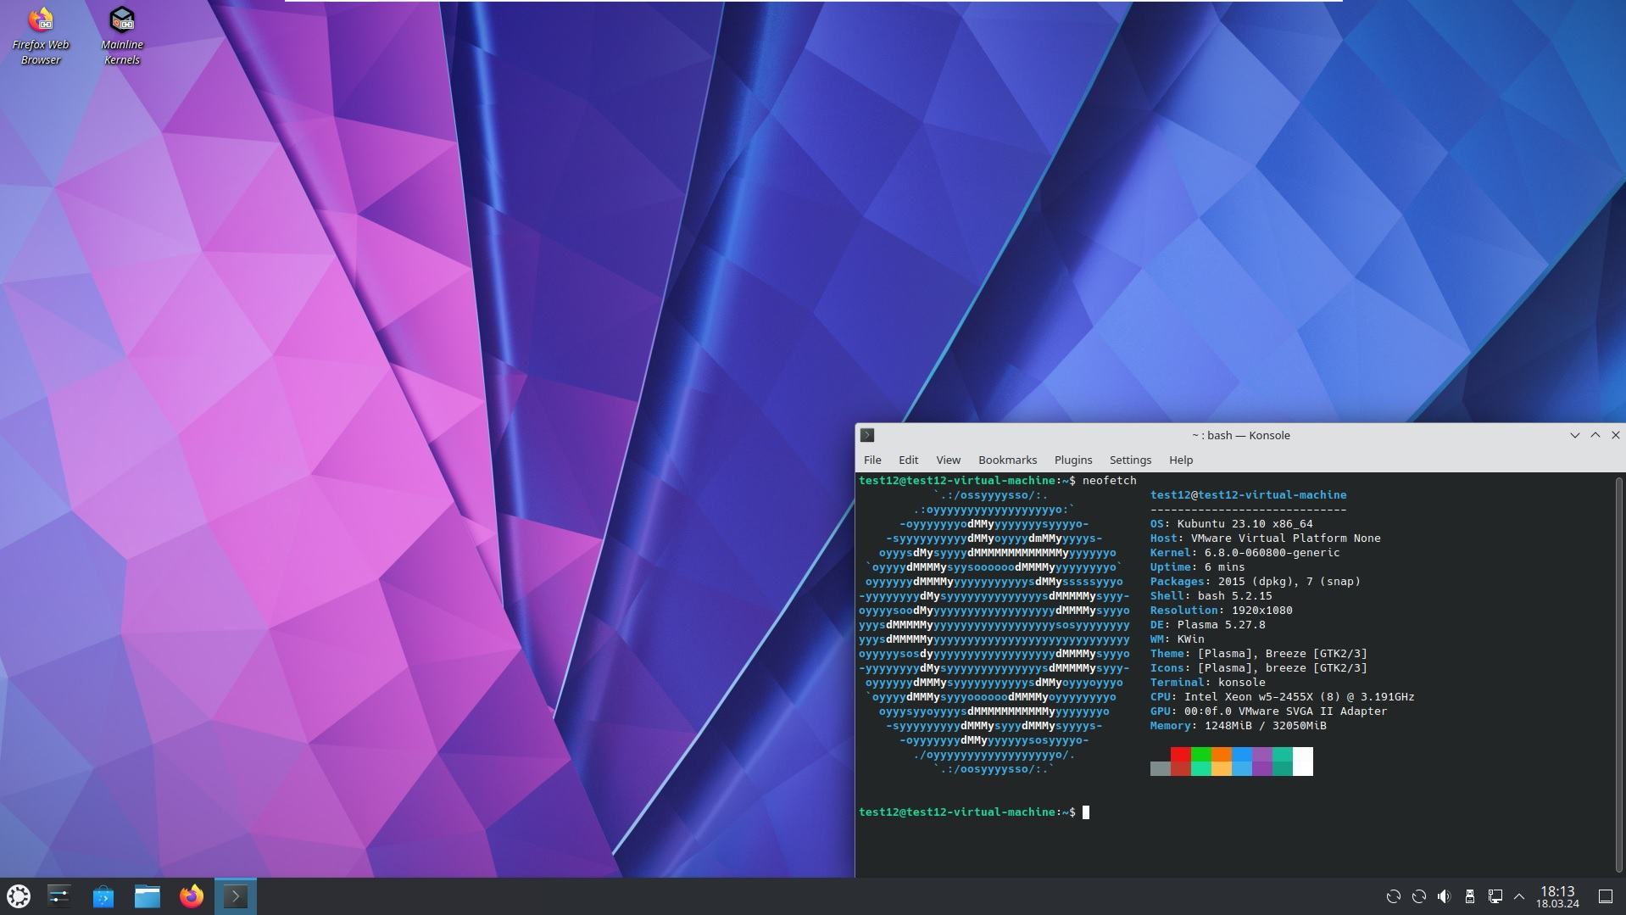Open System Settings from the taskbar

59,896
